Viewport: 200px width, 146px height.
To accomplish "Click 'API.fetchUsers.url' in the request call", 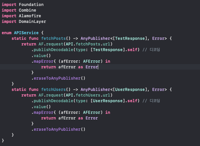I will 88,95.
